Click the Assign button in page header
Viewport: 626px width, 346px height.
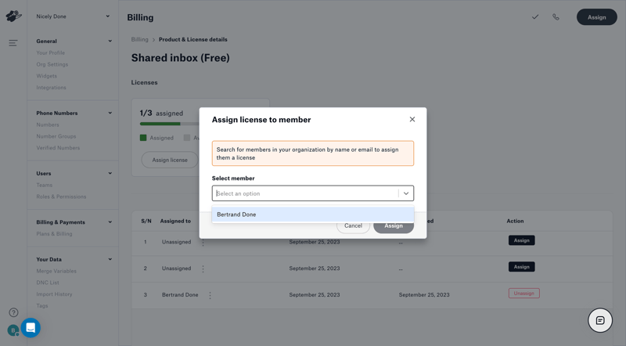[x=596, y=17]
